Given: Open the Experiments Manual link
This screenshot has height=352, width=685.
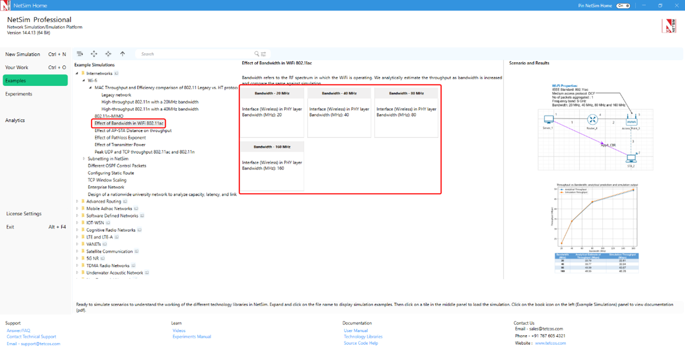Looking at the screenshot, I should pyautogui.click(x=191, y=337).
